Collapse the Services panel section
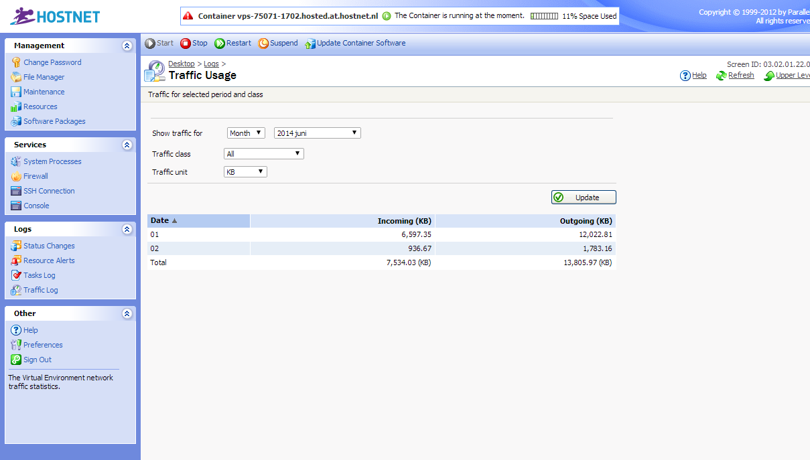The image size is (810, 460). click(127, 145)
